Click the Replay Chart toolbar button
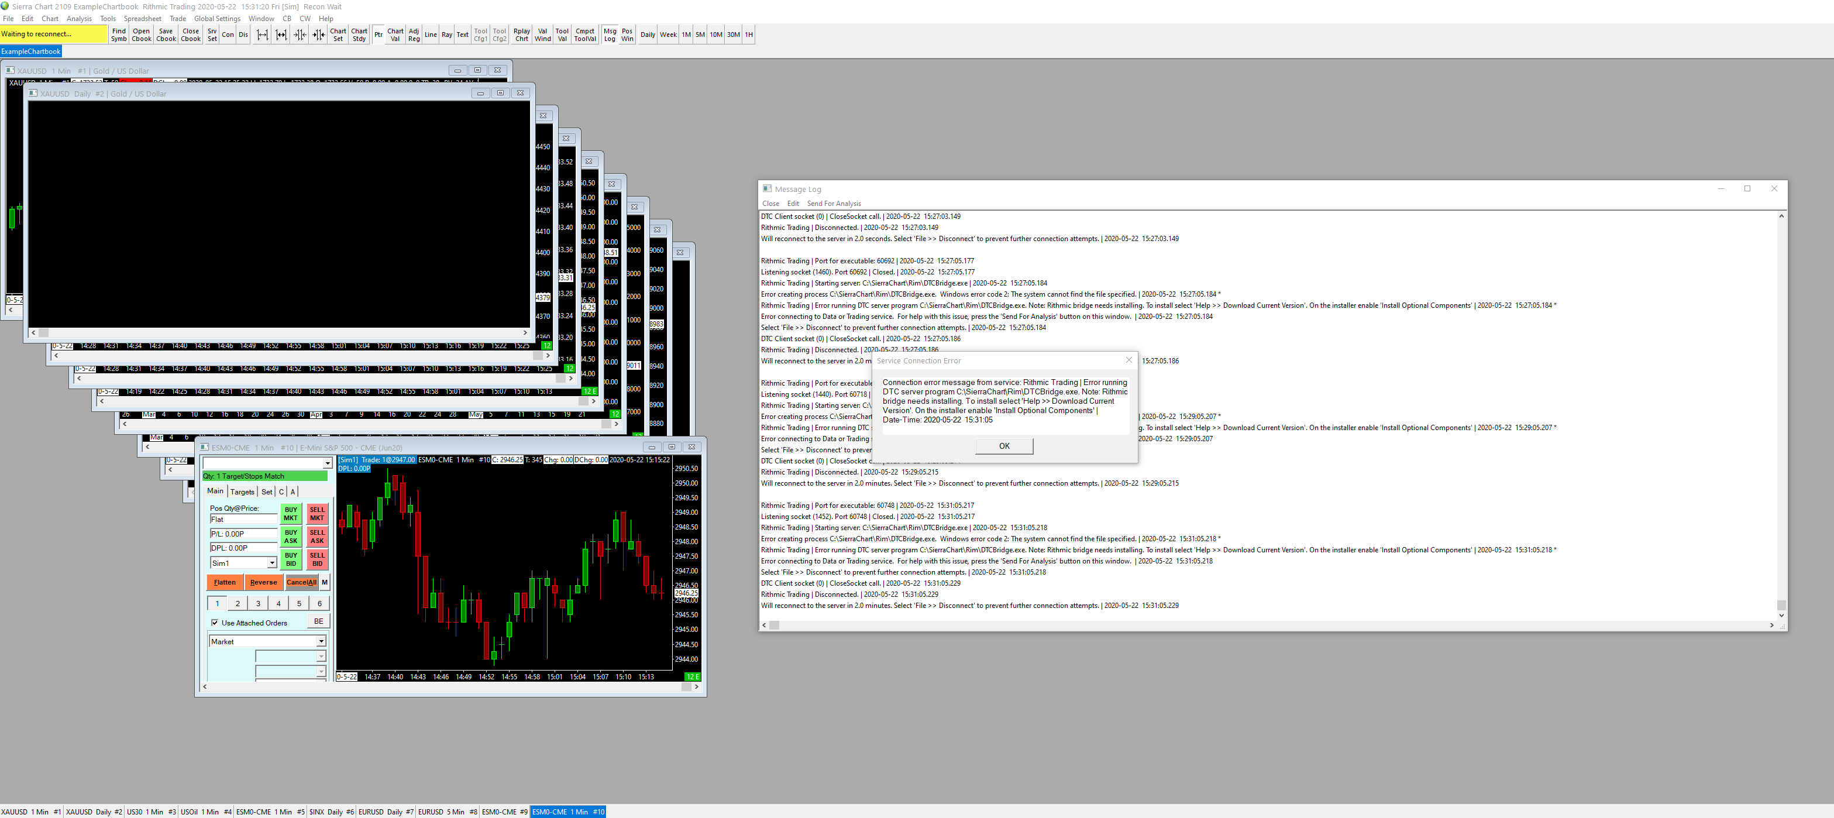Viewport: 1834px width, 818px height. click(521, 35)
